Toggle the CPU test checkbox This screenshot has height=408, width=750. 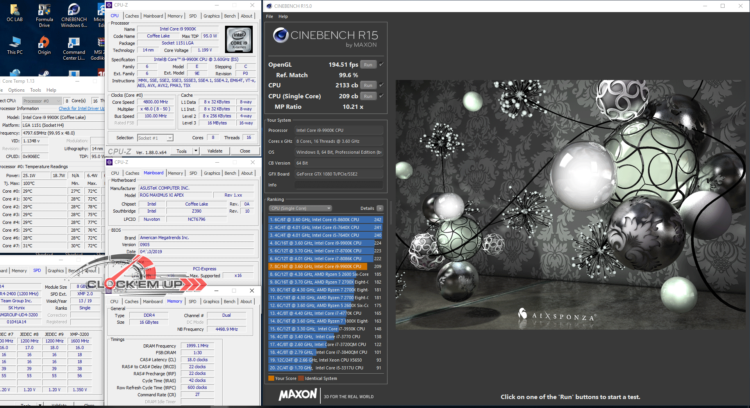[382, 85]
